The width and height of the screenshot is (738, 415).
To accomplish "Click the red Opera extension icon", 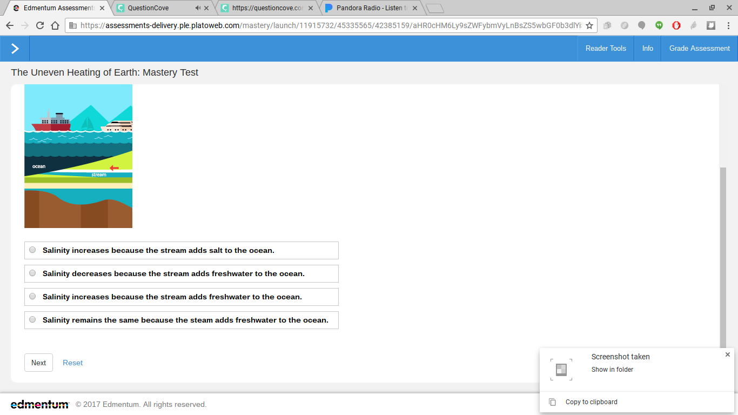I will [676, 25].
